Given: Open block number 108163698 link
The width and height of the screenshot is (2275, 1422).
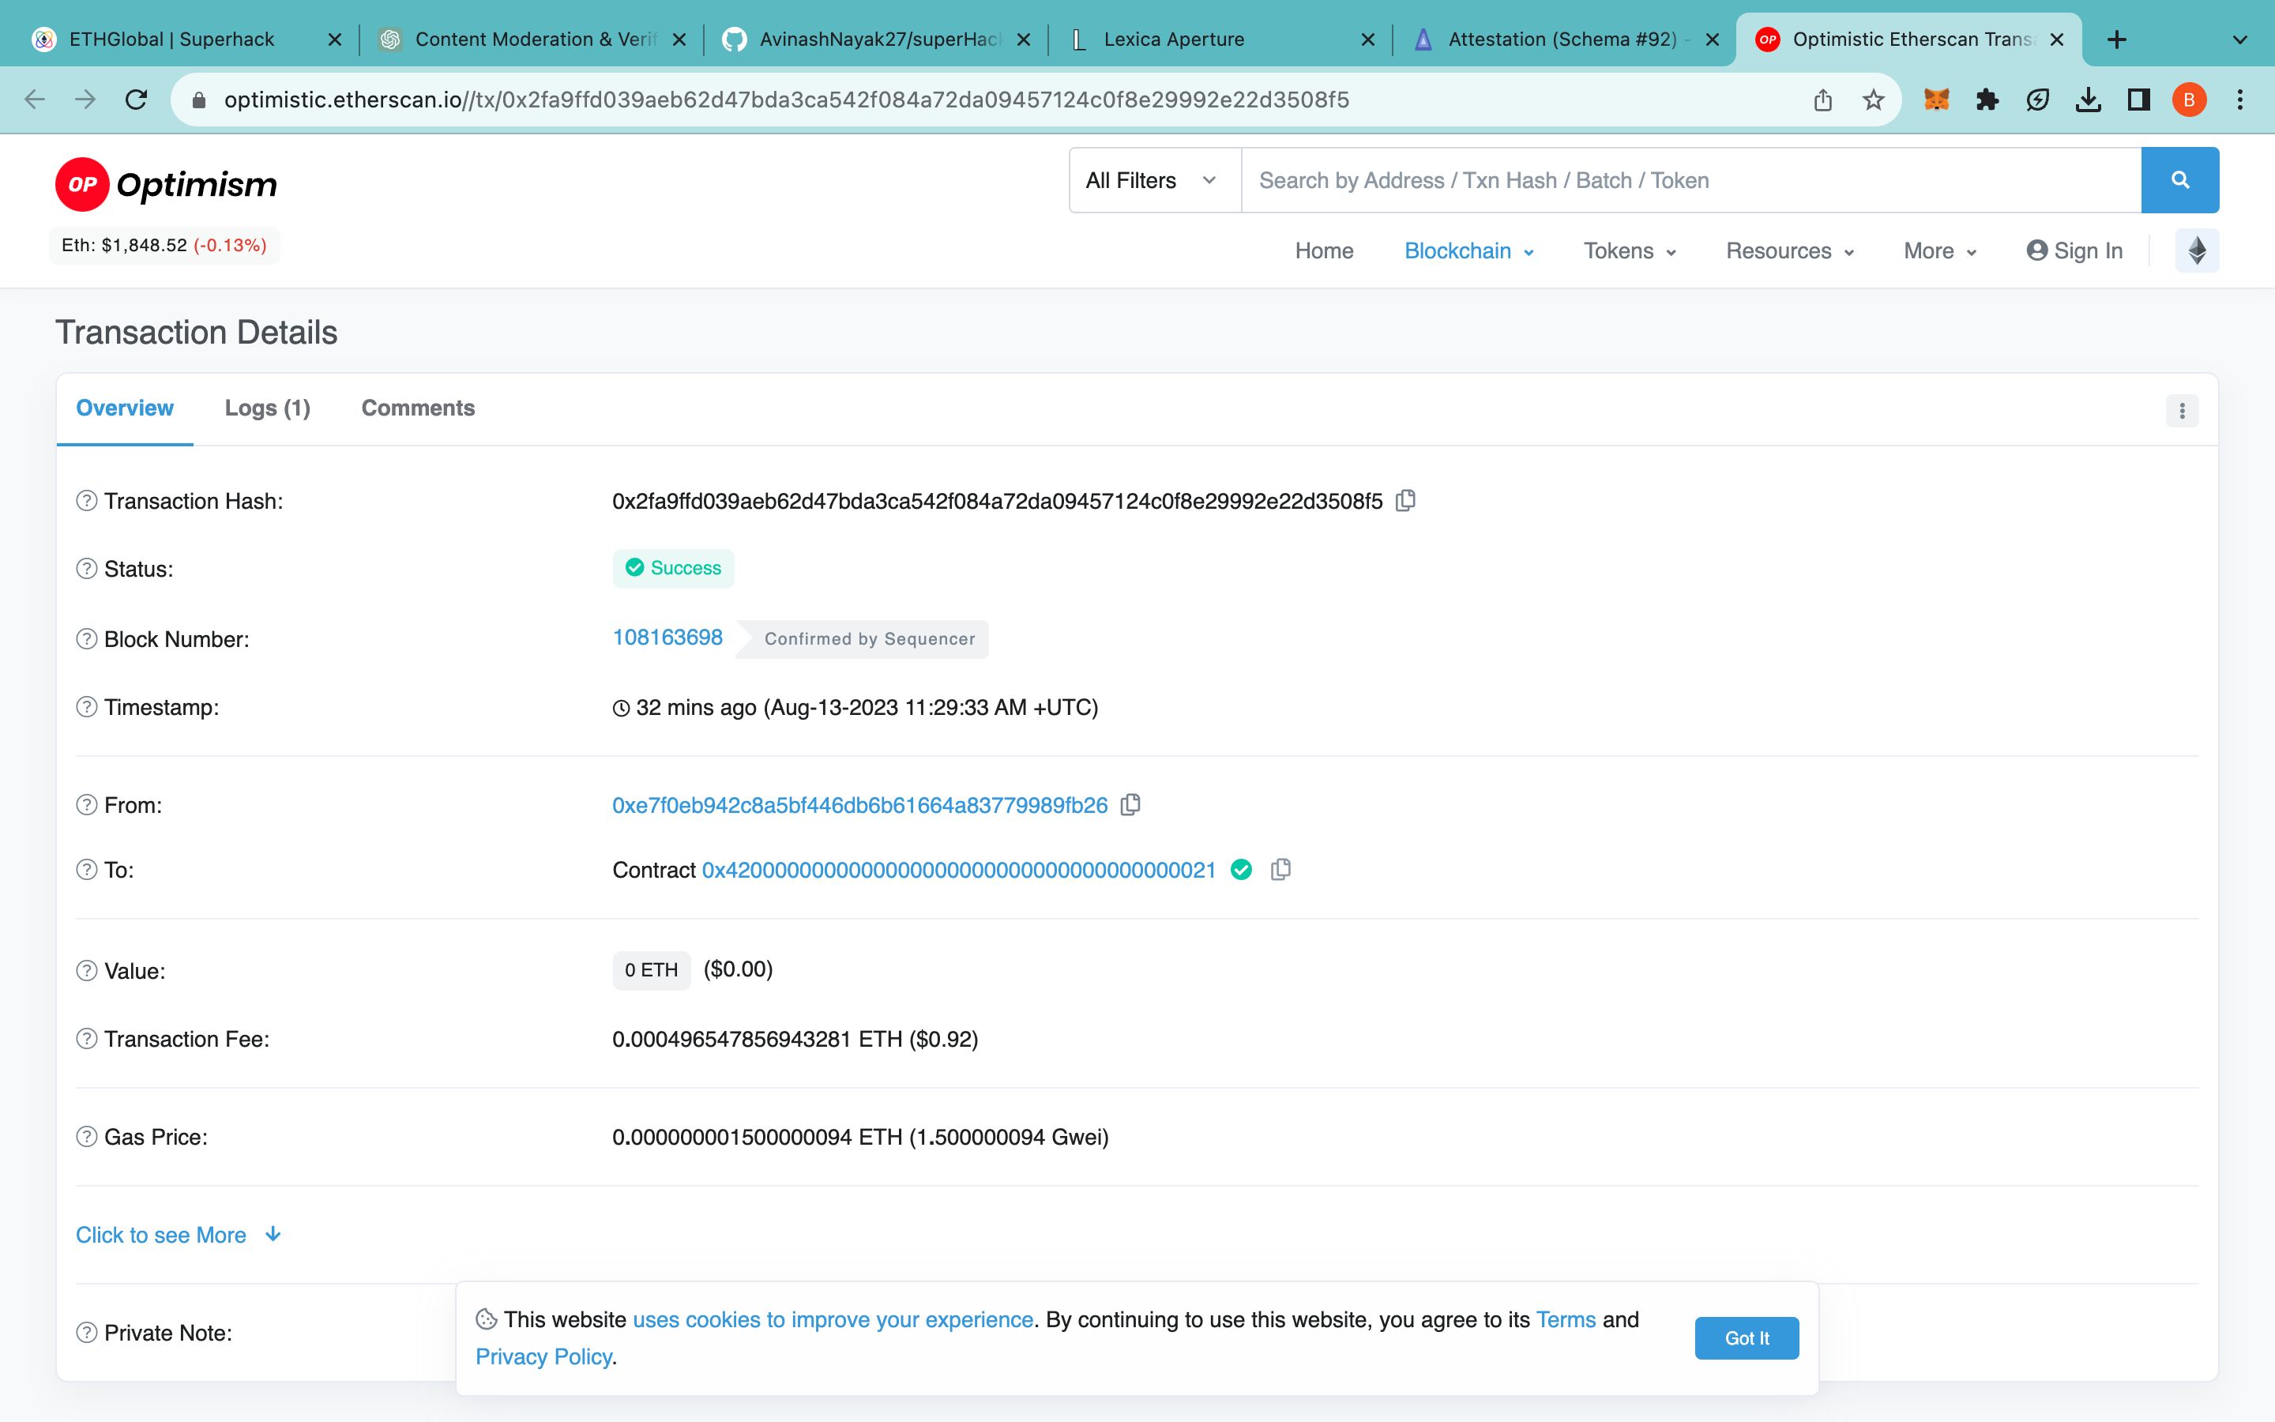Looking at the screenshot, I should click(x=667, y=638).
